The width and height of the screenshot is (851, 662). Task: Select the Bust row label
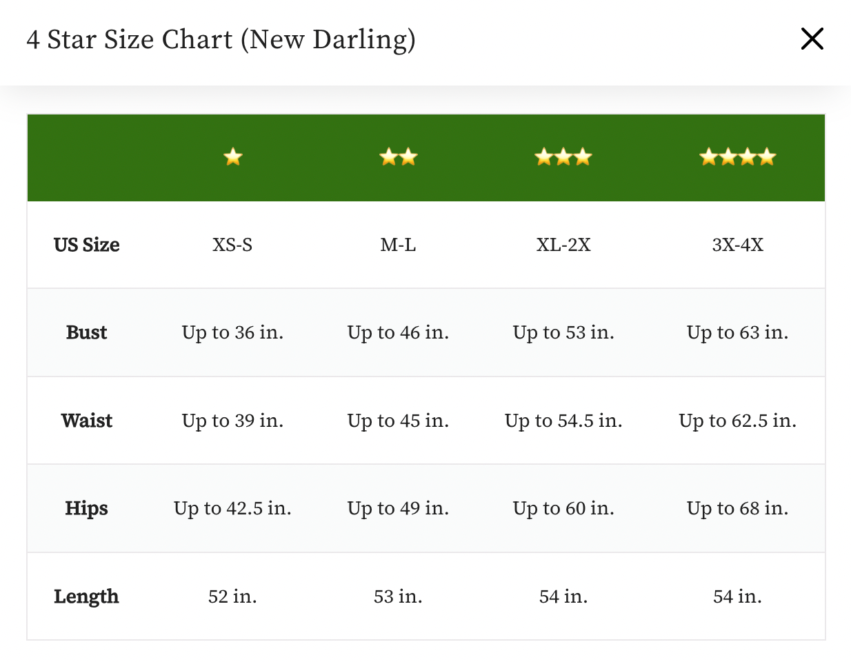point(87,332)
